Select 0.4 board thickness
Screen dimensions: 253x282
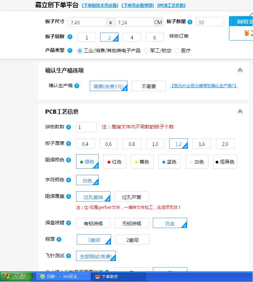[85, 144]
